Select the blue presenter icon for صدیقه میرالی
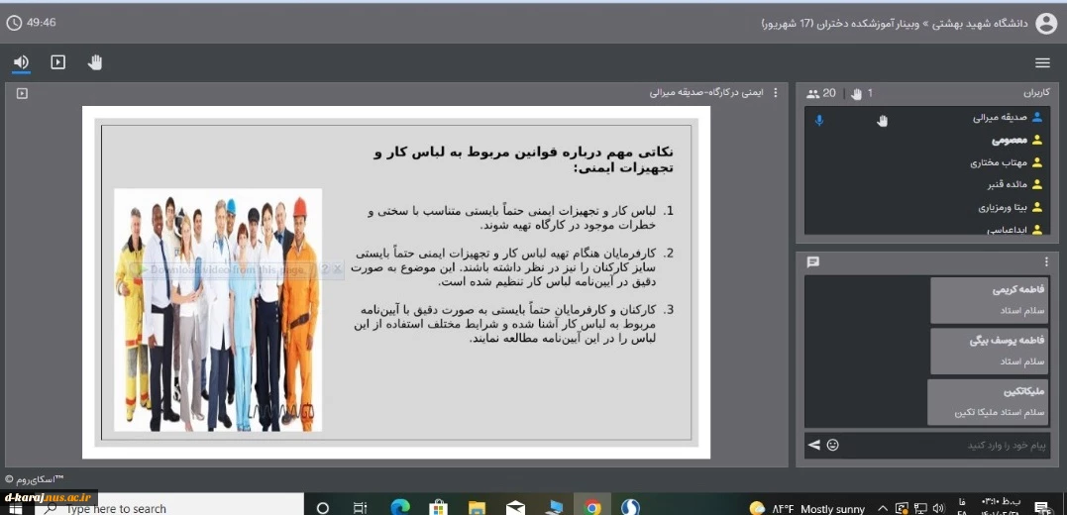The height and width of the screenshot is (515, 1067). pyautogui.click(x=1037, y=117)
